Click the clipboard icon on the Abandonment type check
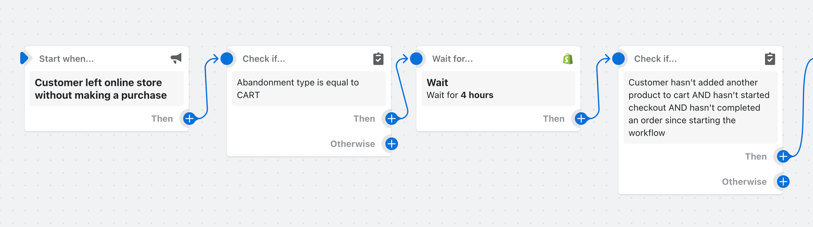813x227 pixels. 378,59
